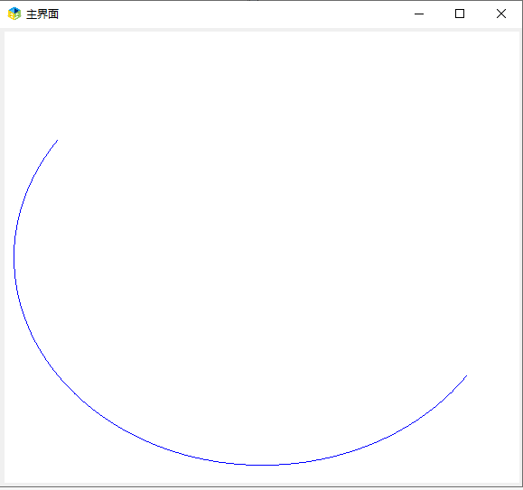Click the colorful app icon in title bar

(14, 14)
